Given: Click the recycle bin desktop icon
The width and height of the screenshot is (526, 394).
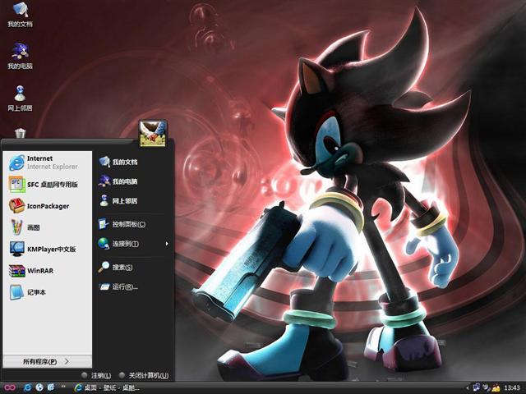Looking at the screenshot, I should [x=21, y=133].
